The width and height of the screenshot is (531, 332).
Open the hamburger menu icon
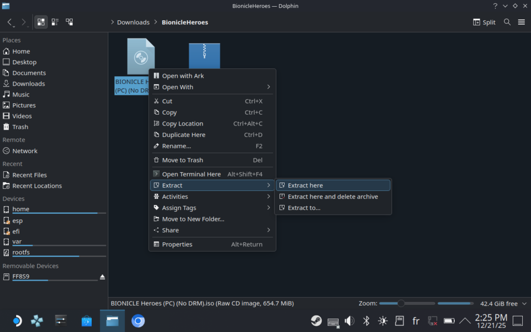(521, 22)
